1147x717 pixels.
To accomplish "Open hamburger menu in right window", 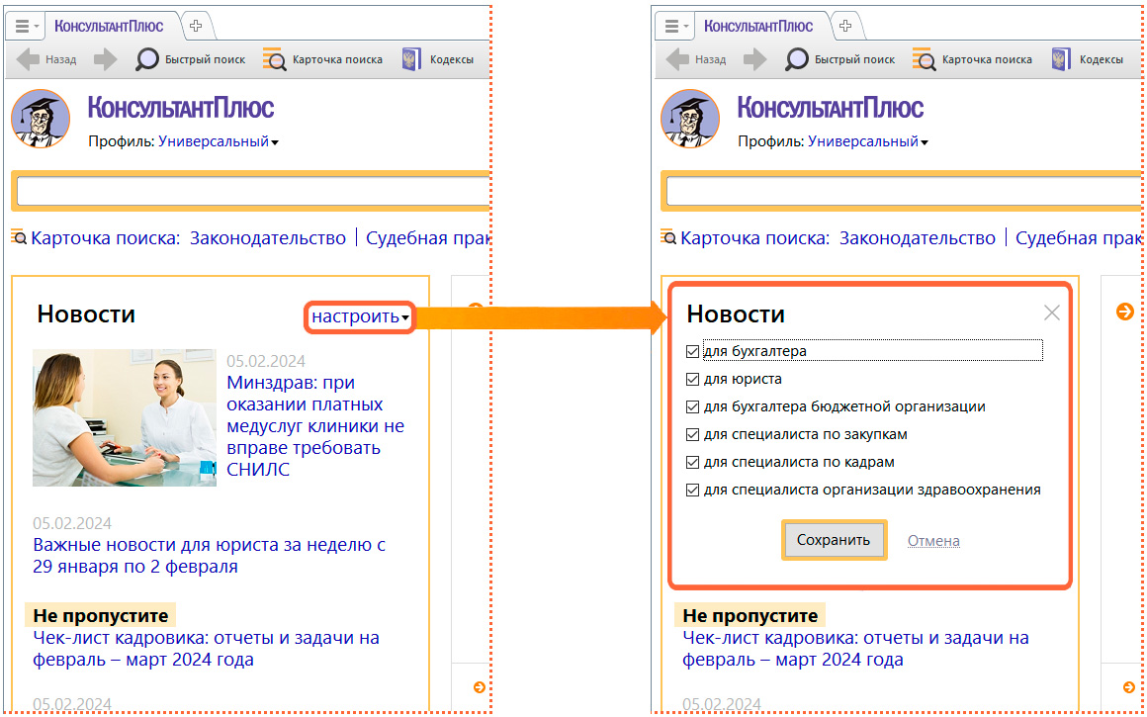I will (673, 27).
